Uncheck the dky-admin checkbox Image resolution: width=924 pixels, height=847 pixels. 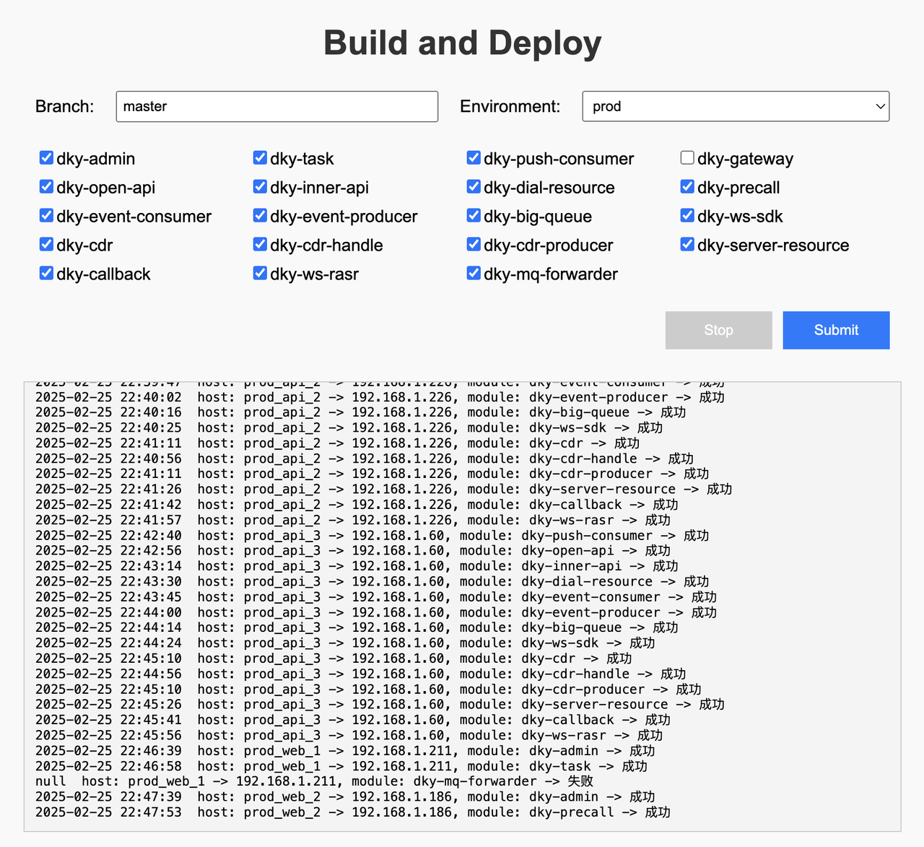46,158
